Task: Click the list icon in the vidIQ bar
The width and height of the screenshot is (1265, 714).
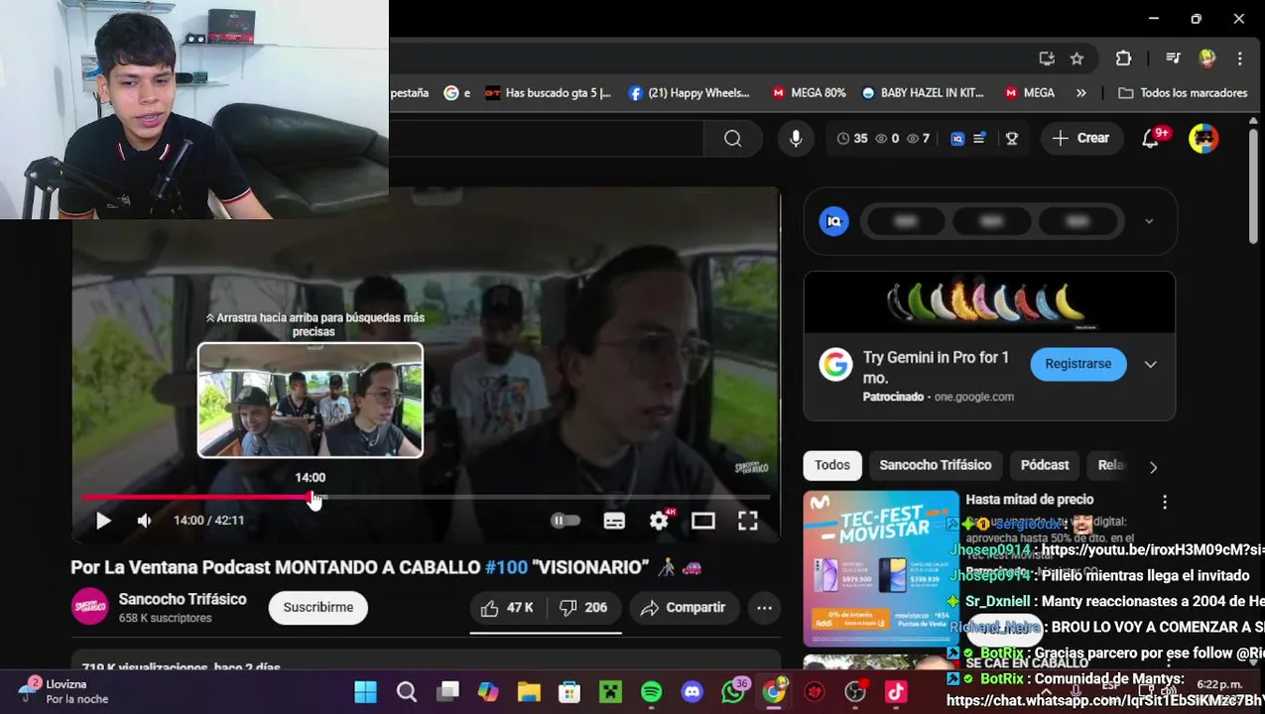Action: (979, 139)
